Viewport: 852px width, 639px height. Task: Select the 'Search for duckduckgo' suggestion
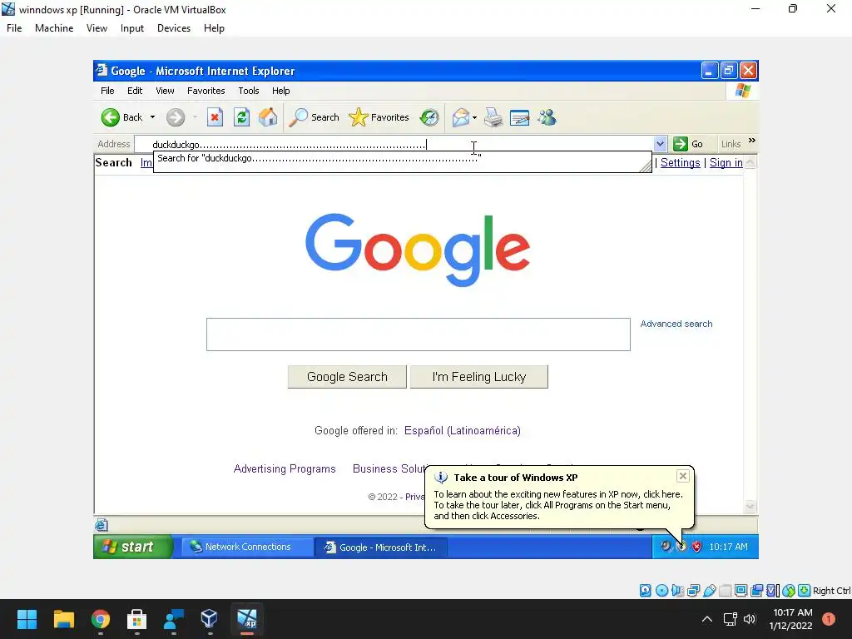point(402,159)
